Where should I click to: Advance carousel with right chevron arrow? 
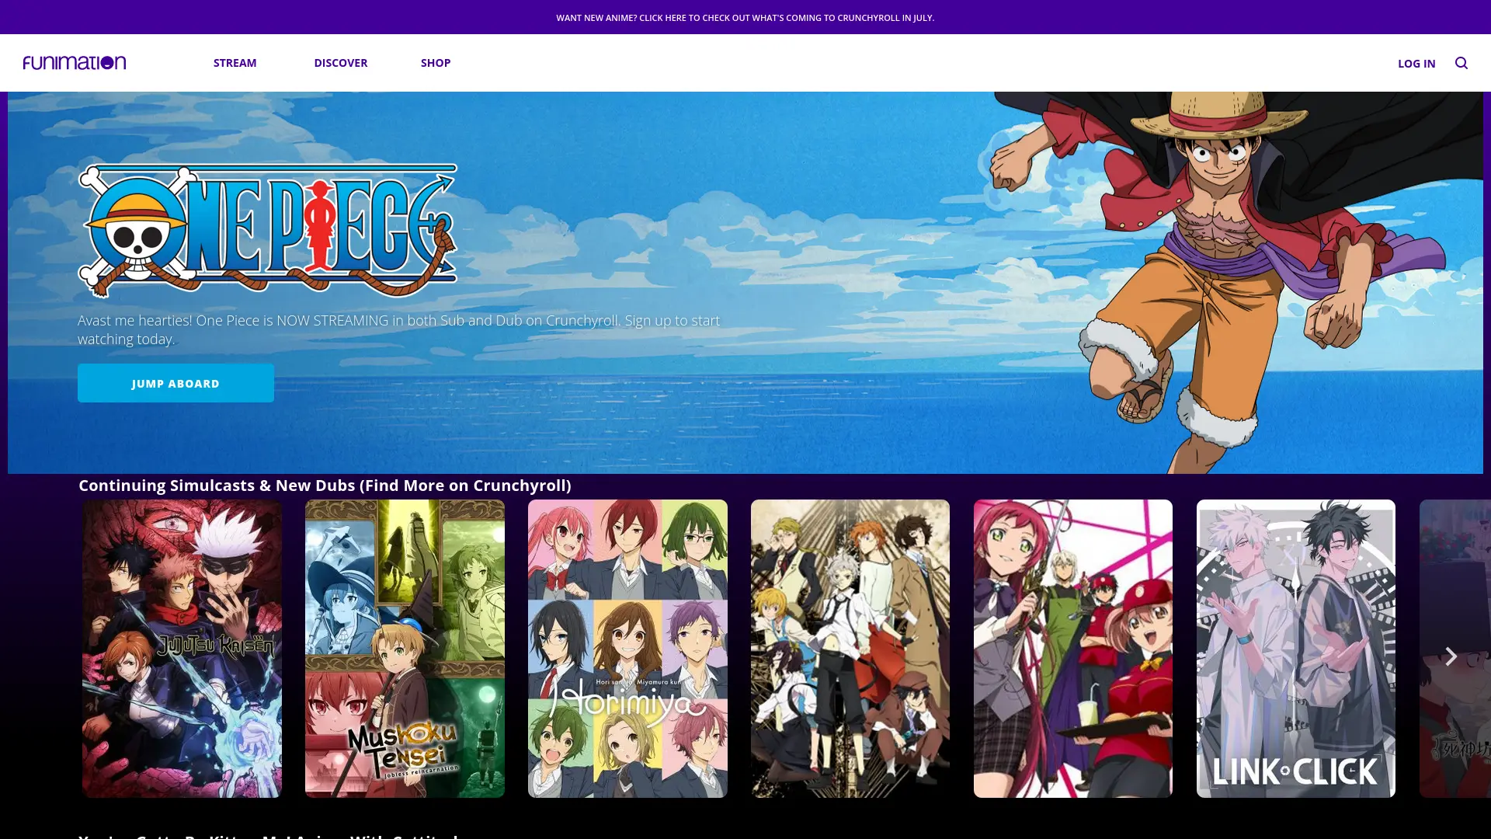(x=1450, y=656)
